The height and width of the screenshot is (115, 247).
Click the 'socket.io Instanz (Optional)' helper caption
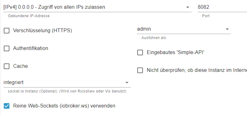click(67, 91)
